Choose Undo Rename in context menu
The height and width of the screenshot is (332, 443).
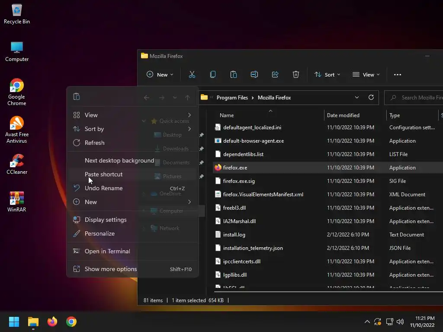point(132,188)
